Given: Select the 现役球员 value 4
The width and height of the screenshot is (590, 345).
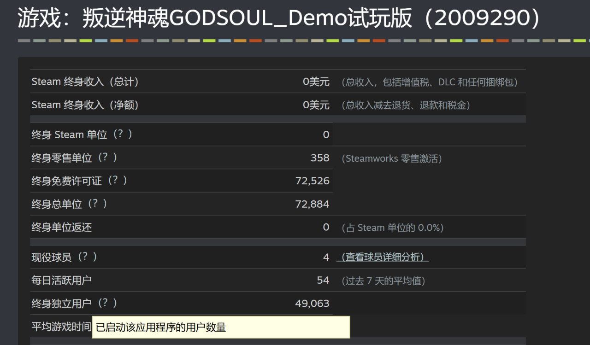Looking at the screenshot, I should [326, 257].
